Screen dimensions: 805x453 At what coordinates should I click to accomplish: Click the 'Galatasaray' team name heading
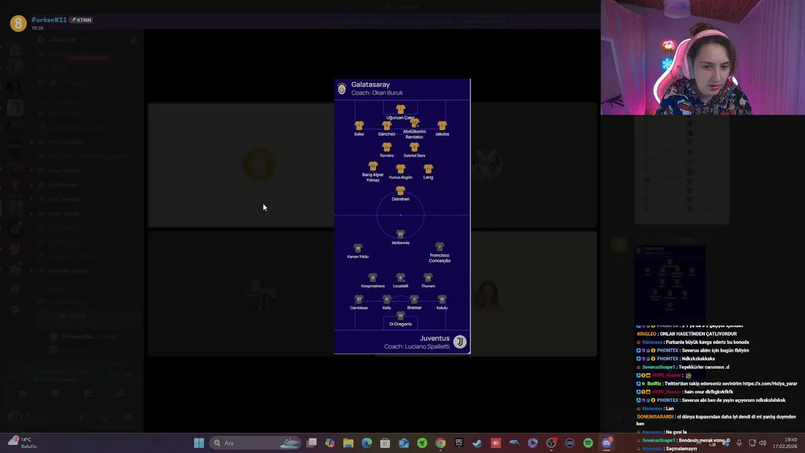click(370, 84)
